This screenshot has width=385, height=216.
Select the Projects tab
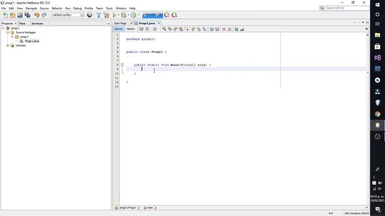(x=7, y=23)
